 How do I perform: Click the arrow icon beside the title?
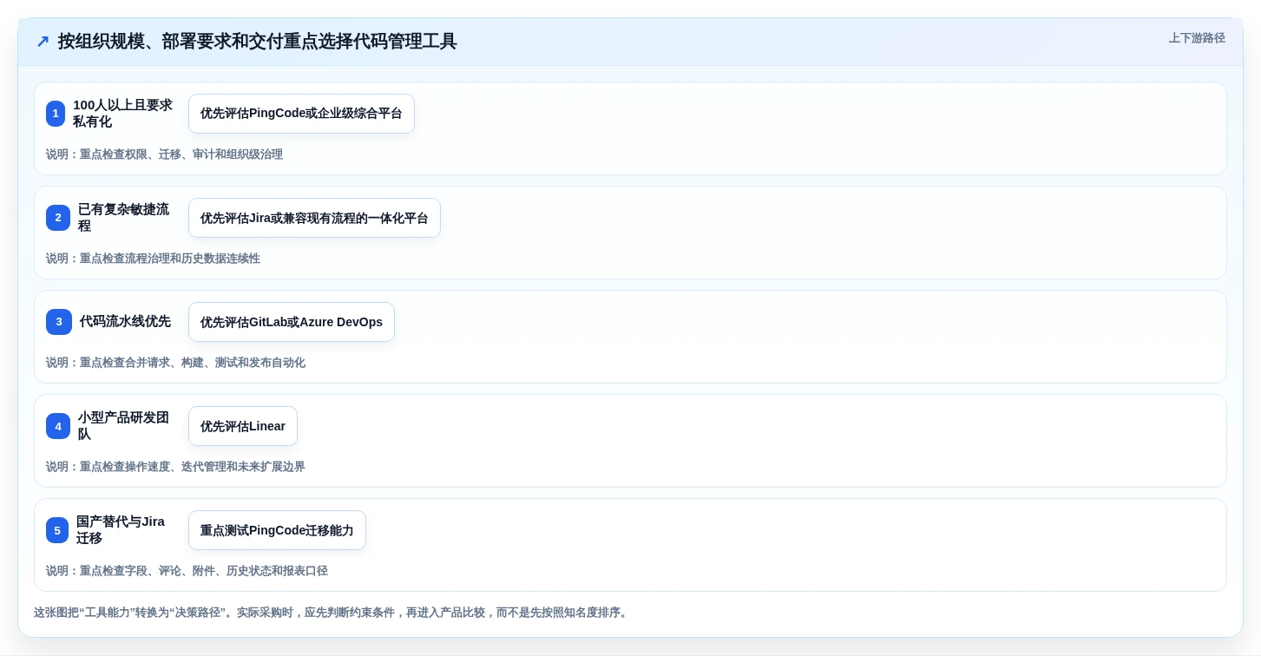pos(43,42)
